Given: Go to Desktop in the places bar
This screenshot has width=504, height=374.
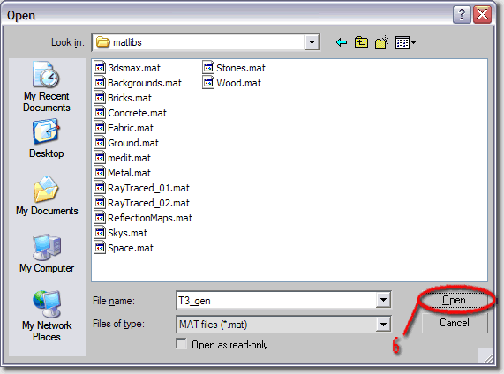Looking at the screenshot, I should [47, 138].
